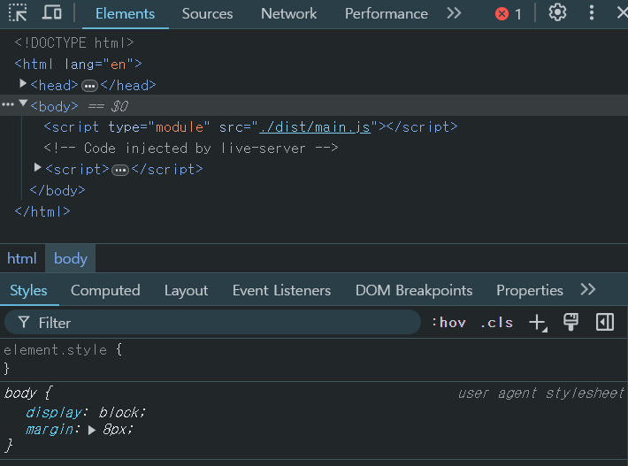Expand the injected script element
628x466 pixels.
point(38,167)
